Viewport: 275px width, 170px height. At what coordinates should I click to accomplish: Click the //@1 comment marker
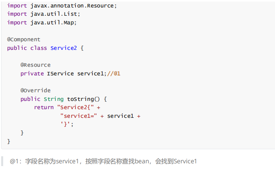click(x=113, y=73)
